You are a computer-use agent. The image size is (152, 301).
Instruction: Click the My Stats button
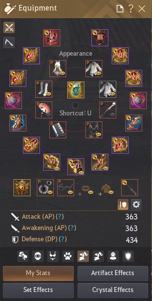coord(38,273)
